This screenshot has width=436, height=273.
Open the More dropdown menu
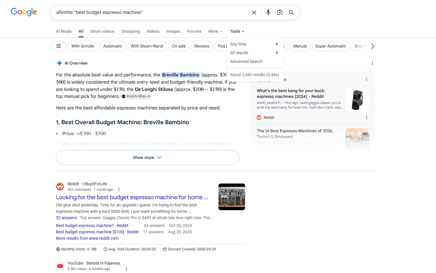click(215, 31)
